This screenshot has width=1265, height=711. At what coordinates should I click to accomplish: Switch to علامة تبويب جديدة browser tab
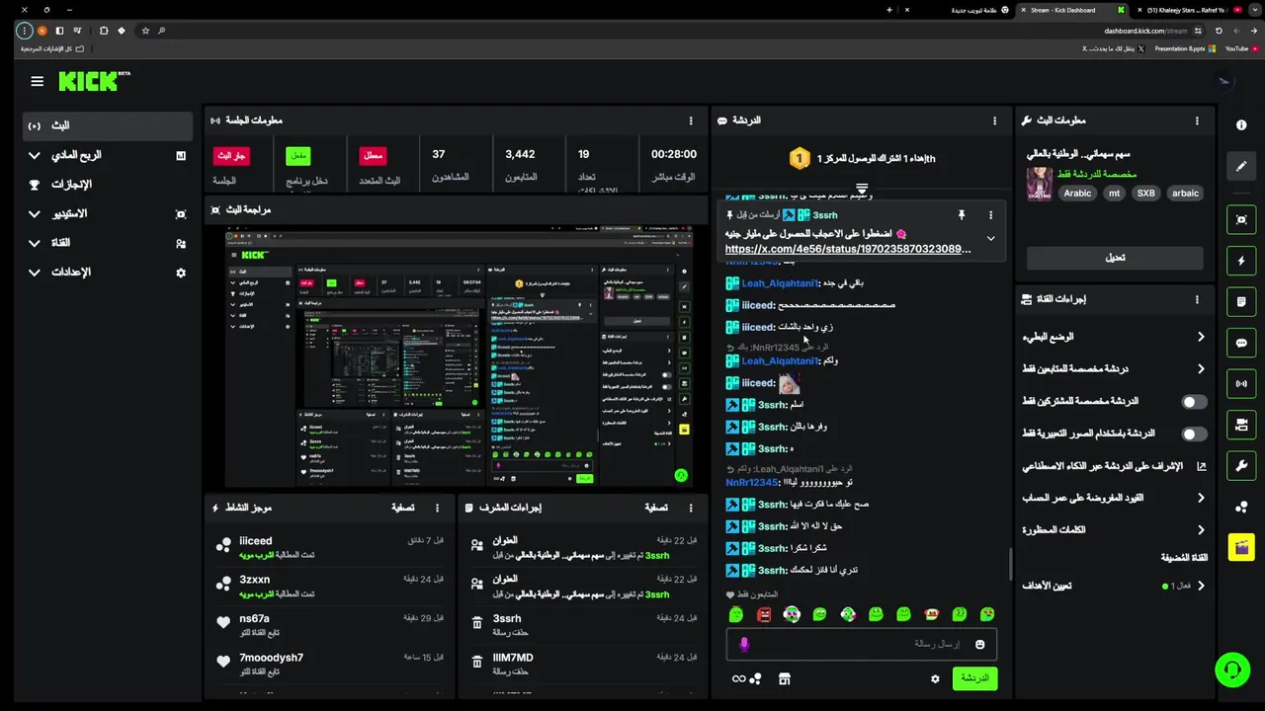(x=959, y=10)
